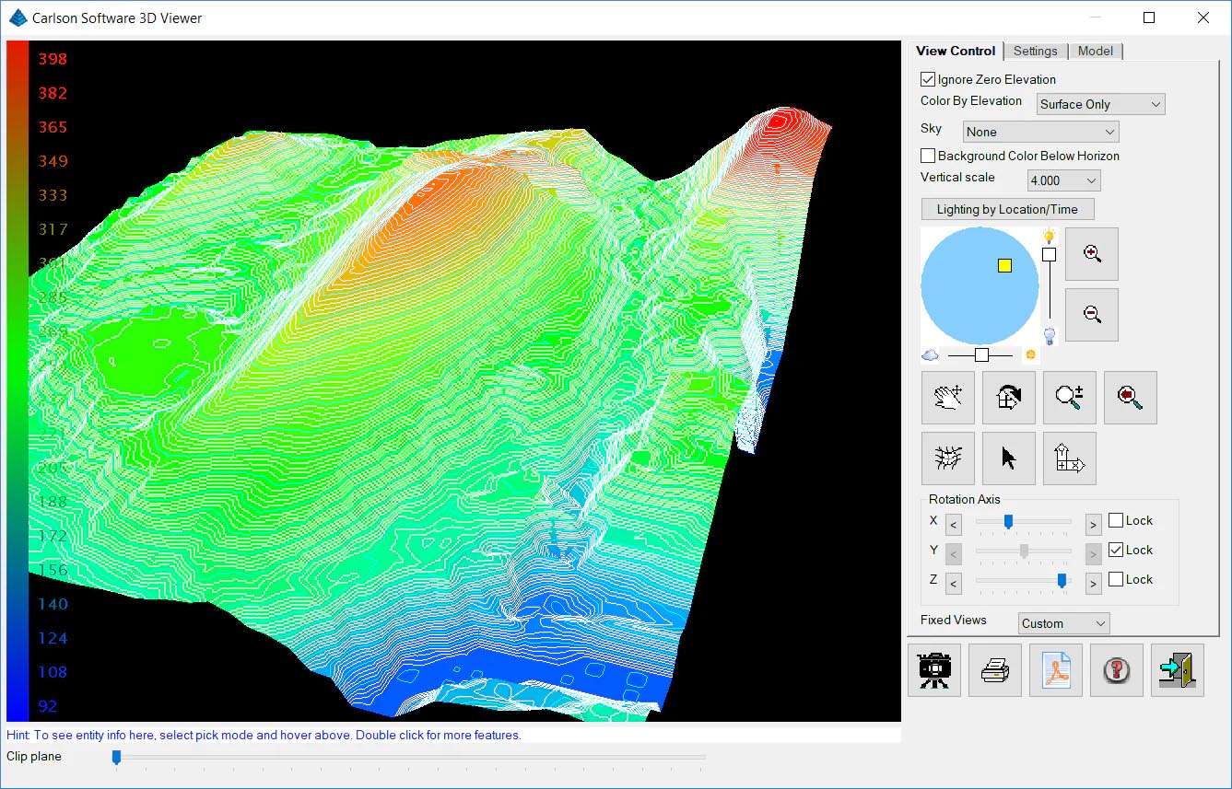Enable Background Color Below Horizon checkbox
This screenshot has height=789, width=1232.
(928, 157)
